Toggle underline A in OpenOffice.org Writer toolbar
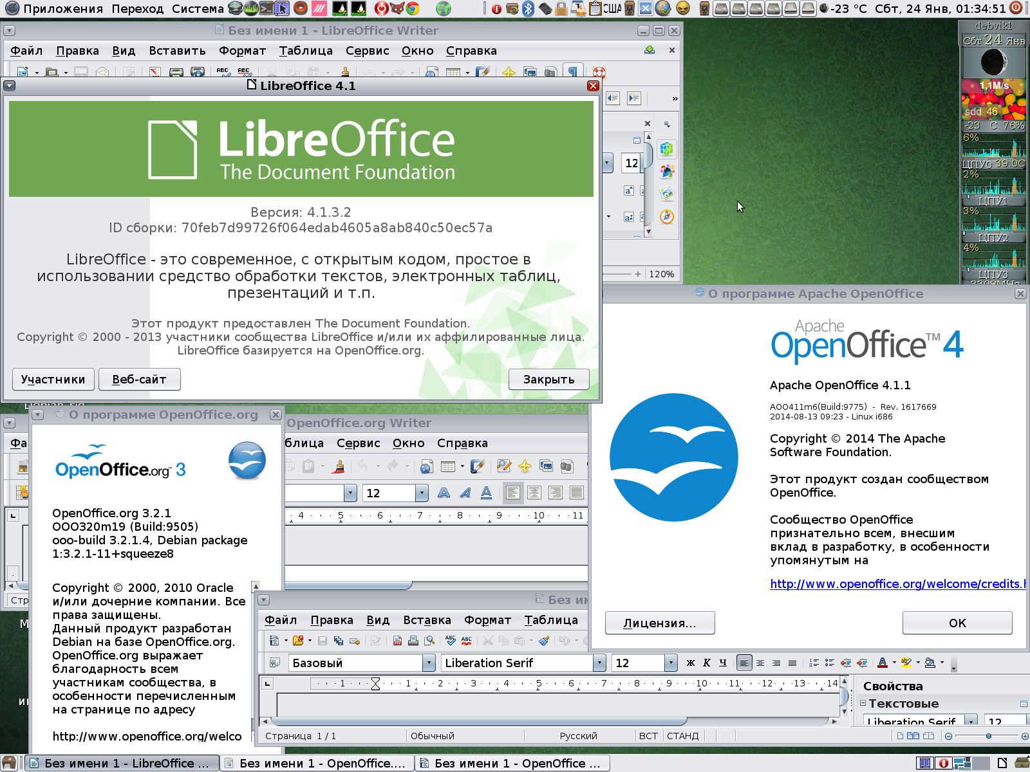 pyautogui.click(x=487, y=493)
